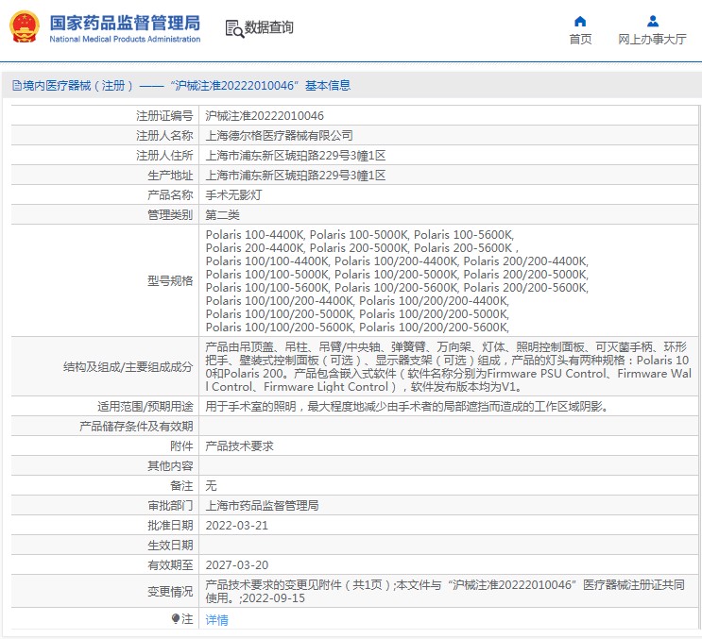Click model Polaris 100-4400K
This screenshot has height=639, width=702.
[255, 235]
